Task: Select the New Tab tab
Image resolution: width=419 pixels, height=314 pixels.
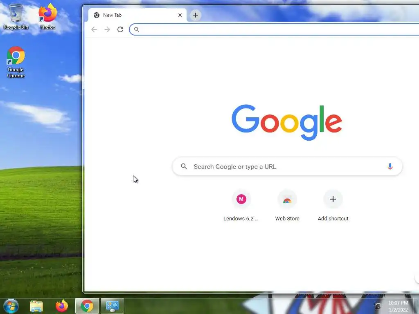Action: pyautogui.click(x=137, y=15)
